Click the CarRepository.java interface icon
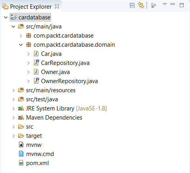This screenshot has height=173, width=190. click(x=36, y=63)
